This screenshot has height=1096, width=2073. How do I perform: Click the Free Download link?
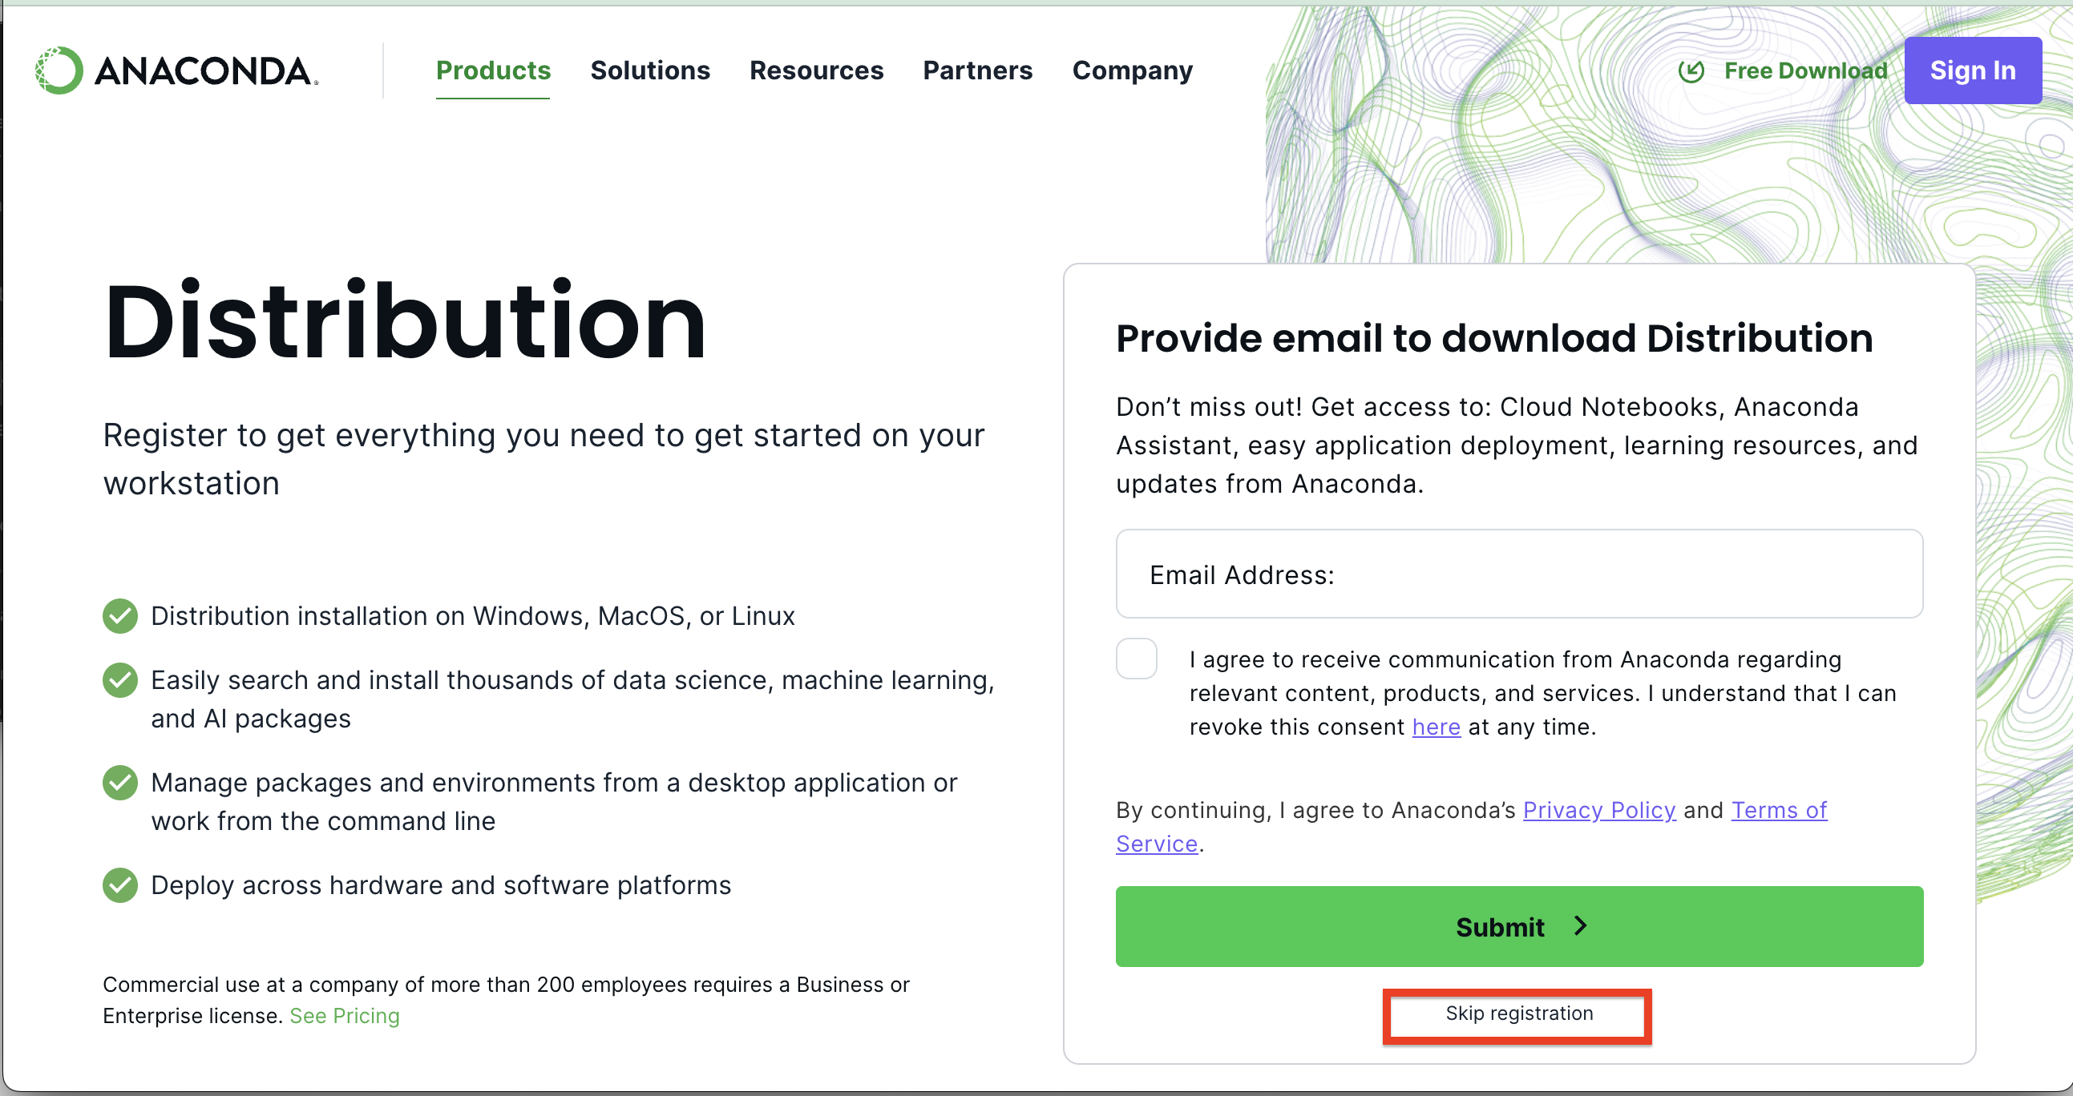[x=1805, y=71]
